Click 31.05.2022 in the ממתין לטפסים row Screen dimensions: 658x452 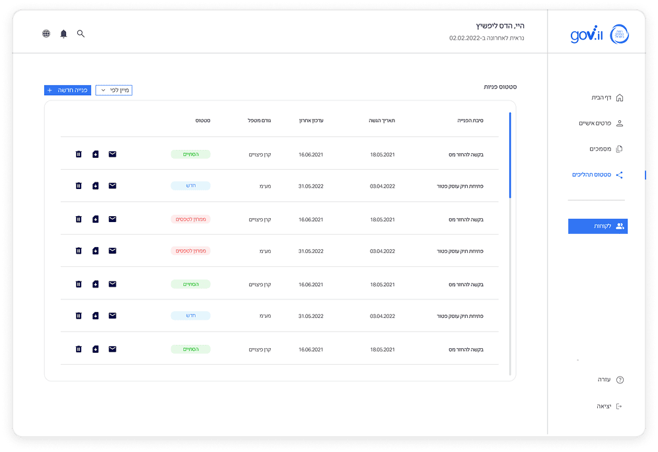pyautogui.click(x=311, y=251)
